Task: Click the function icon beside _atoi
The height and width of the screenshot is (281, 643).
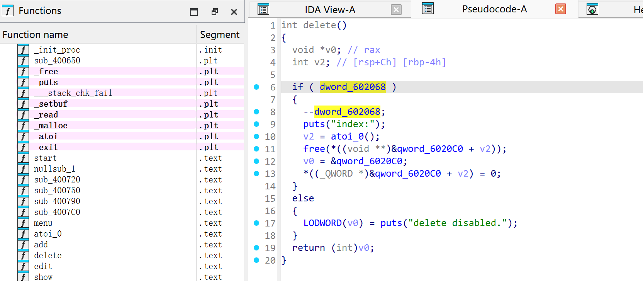Action: coord(23,136)
